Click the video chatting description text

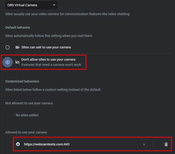point(67,14)
